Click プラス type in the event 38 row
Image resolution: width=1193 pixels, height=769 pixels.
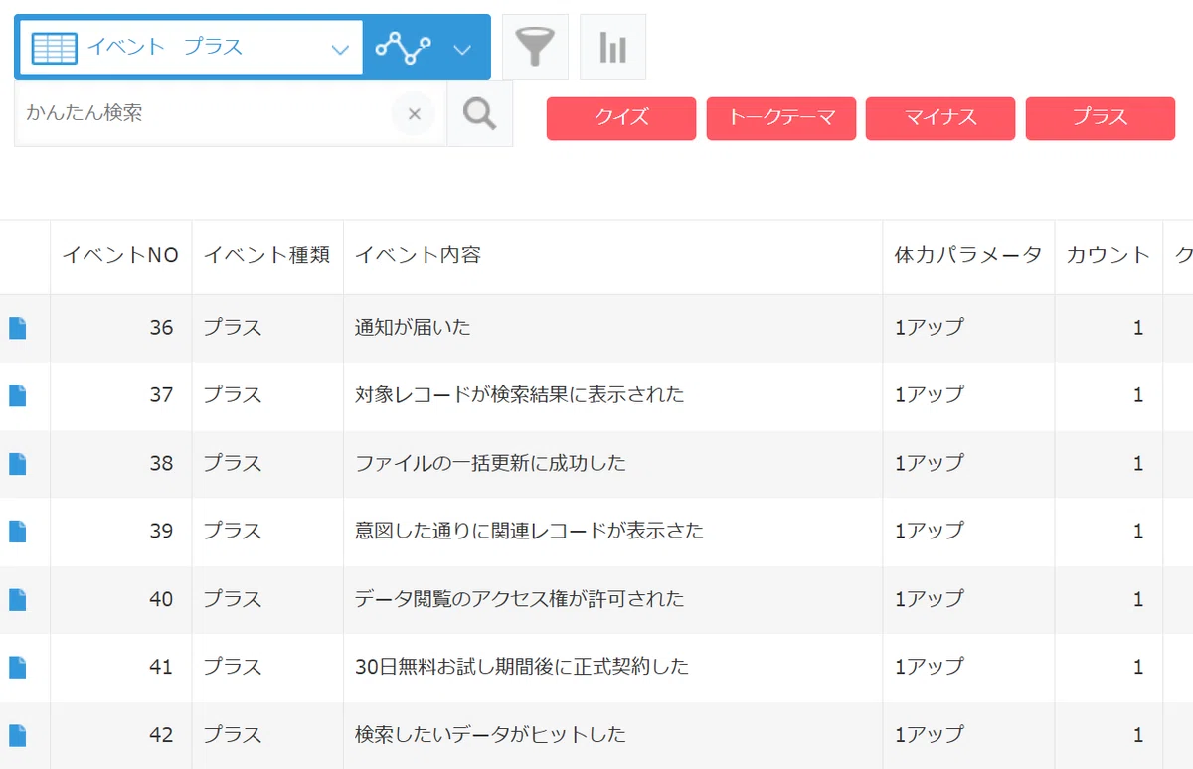point(233,463)
